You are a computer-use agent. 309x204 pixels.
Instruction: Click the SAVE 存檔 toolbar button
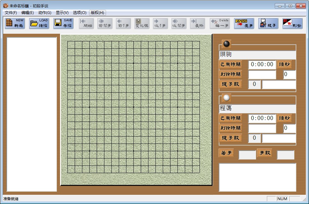click(x=63, y=23)
